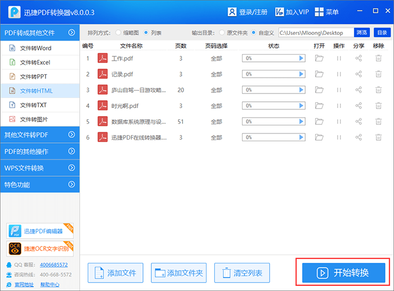The width and height of the screenshot is (394, 291).
Task: Pause conversion of 数据库系统原理 file
Action: pos(339,122)
